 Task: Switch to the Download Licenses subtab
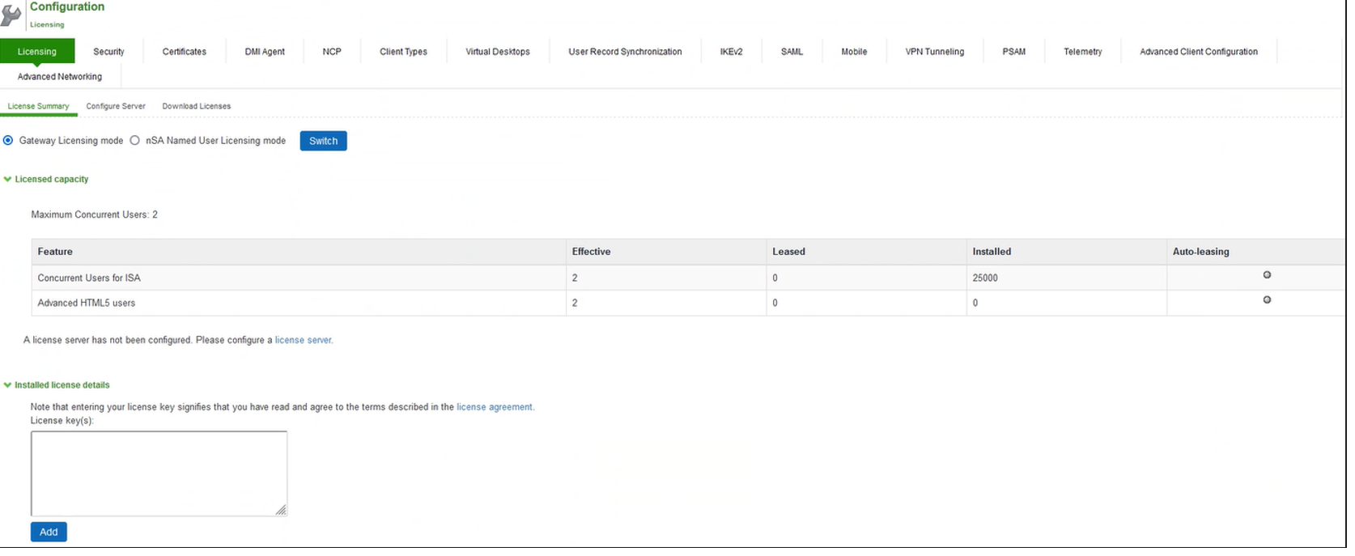point(196,106)
